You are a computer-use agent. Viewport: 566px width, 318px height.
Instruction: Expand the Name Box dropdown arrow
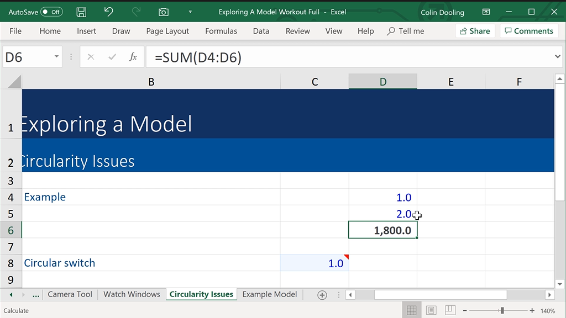[56, 57]
